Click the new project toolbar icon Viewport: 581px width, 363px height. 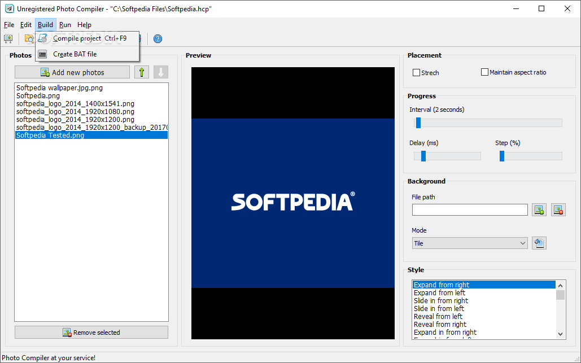point(8,38)
